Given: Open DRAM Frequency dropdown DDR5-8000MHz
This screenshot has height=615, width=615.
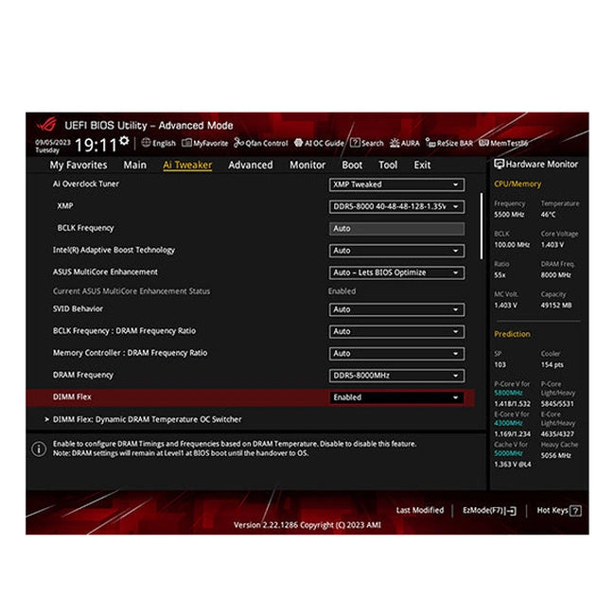Looking at the screenshot, I should pos(397,376).
